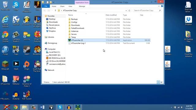This screenshot has width=196, height=110.
Task: Launch the Origin desktop icon
Action: [27, 65]
